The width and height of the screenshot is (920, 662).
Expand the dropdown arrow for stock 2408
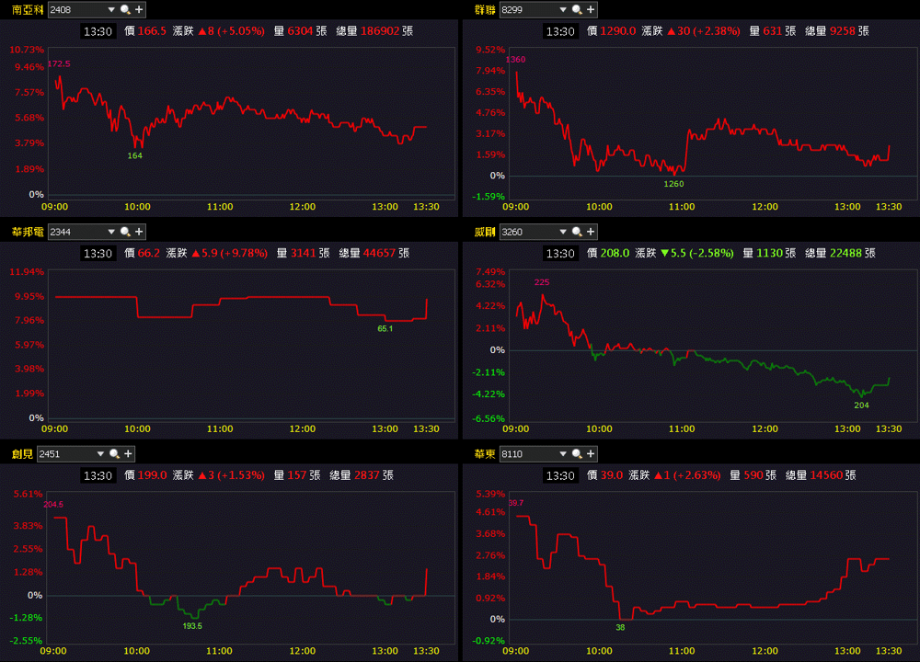(x=111, y=9)
